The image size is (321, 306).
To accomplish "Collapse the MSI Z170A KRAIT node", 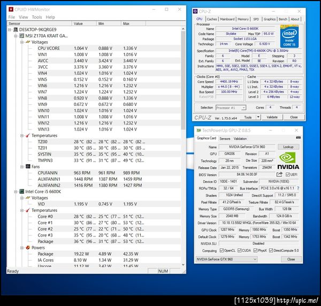I will (x=16, y=36).
